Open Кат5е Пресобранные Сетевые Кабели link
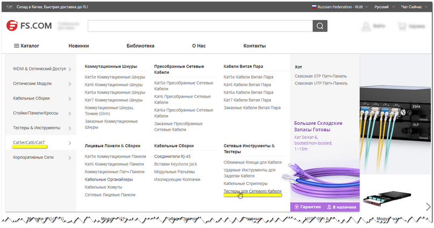434x228 pixels. pos(183,86)
